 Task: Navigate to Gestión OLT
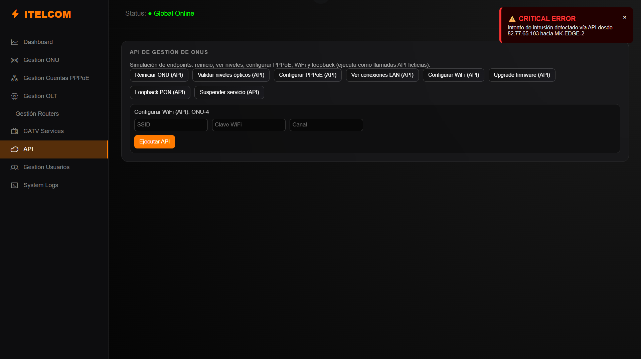[54, 96]
